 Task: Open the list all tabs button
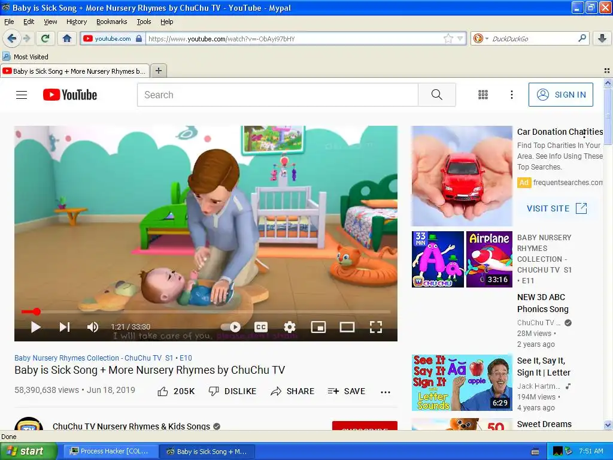(607, 71)
